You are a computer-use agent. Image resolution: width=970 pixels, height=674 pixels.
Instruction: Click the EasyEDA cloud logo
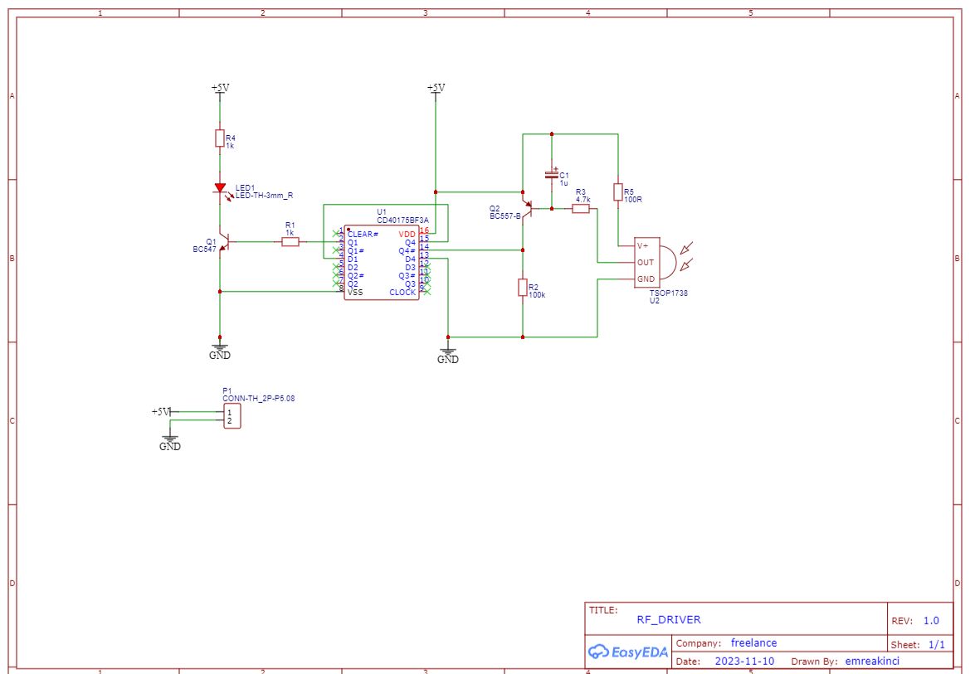(x=628, y=652)
